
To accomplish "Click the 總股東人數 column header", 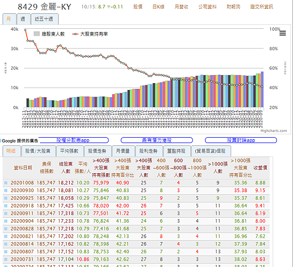I will point(66,167).
